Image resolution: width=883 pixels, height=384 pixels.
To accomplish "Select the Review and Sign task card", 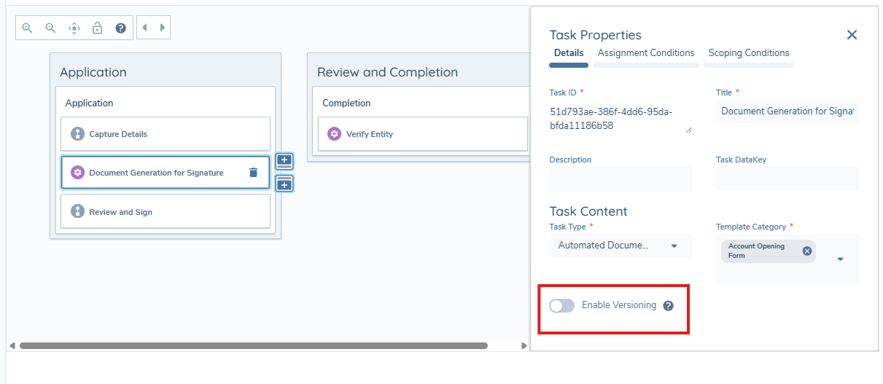I will 166,211.
